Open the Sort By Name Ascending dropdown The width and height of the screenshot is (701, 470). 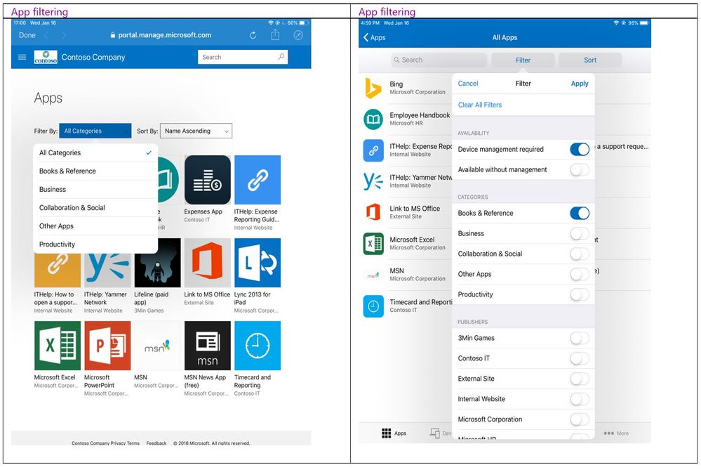click(196, 131)
